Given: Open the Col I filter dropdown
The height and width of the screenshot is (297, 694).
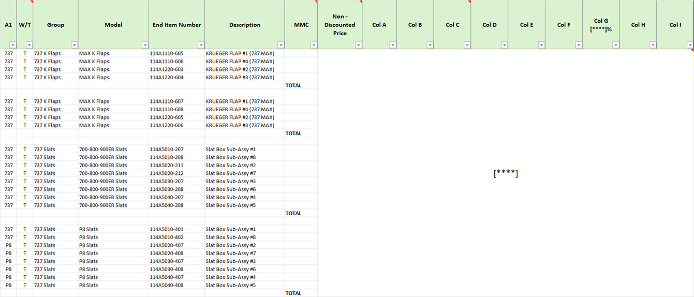Looking at the screenshot, I should click(x=689, y=45).
